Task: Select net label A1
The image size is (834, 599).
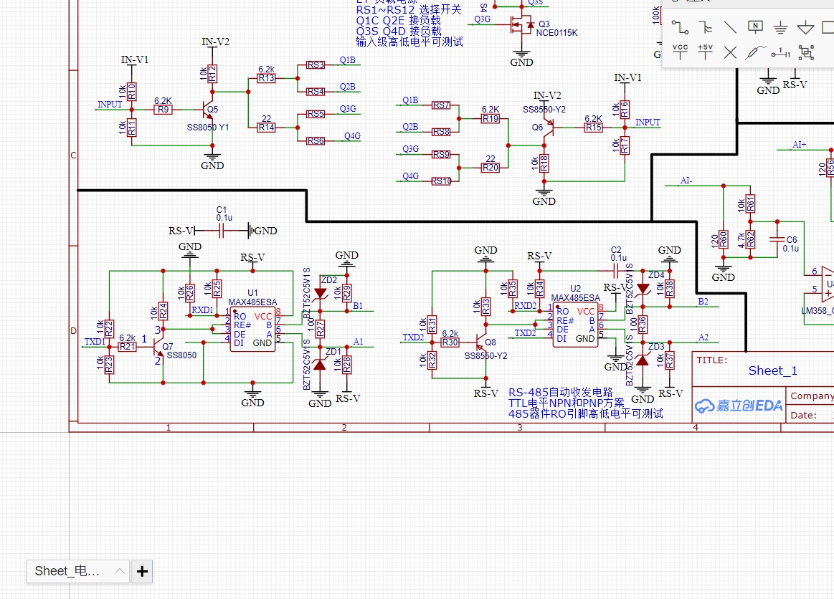Action: tap(358, 342)
